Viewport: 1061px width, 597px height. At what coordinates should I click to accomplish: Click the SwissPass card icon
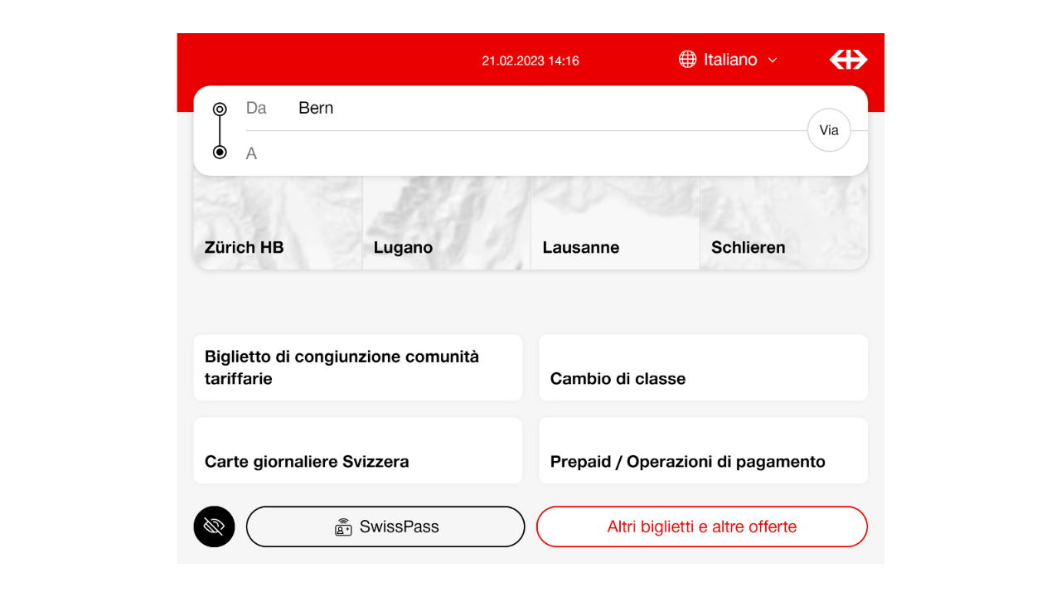click(343, 527)
